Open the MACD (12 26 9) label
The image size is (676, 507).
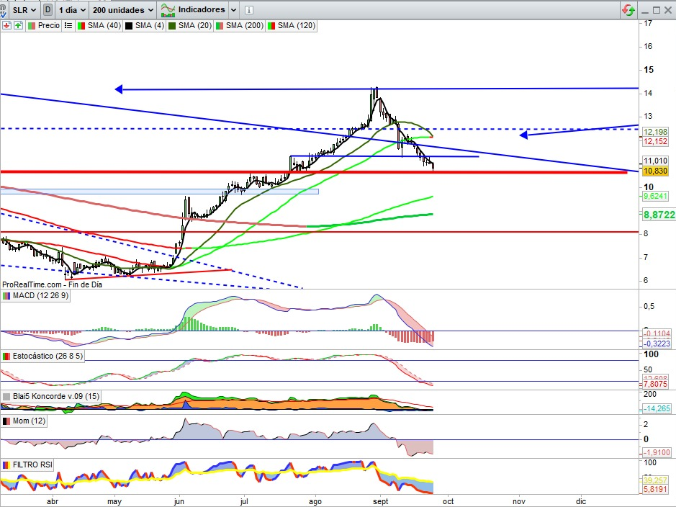click(40, 296)
